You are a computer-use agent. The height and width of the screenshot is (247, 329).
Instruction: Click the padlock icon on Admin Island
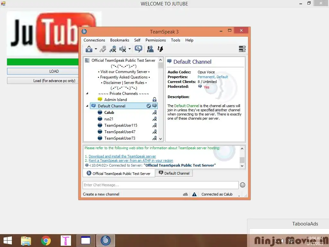[x=155, y=100]
